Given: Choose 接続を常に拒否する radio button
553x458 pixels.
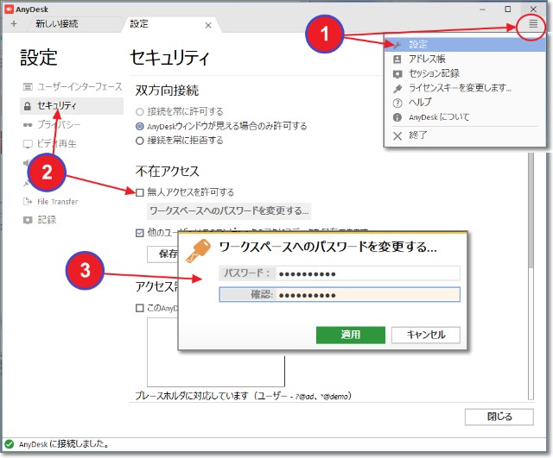Looking at the screenshot, I should (x=140, y=140).
